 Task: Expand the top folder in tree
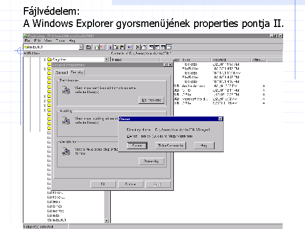[45, 60]
